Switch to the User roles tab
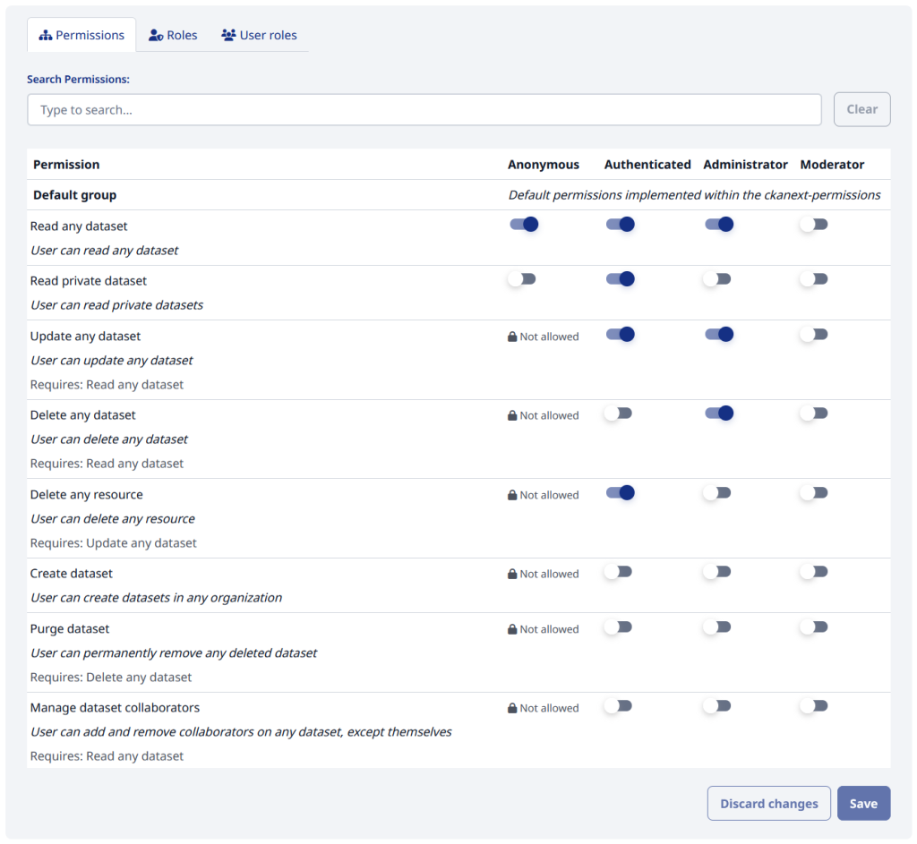Viewport: 917px width, 844px height. (259, 35)
